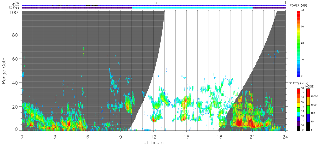Click noise scale label '10000'
The width and height of the screenshot is (321, 148).
click(315, 97)
